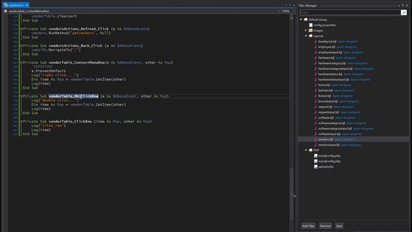Click the layout icon beside home.bjl
This screenshot has width=412, height=232.
(x=315, y=85)
